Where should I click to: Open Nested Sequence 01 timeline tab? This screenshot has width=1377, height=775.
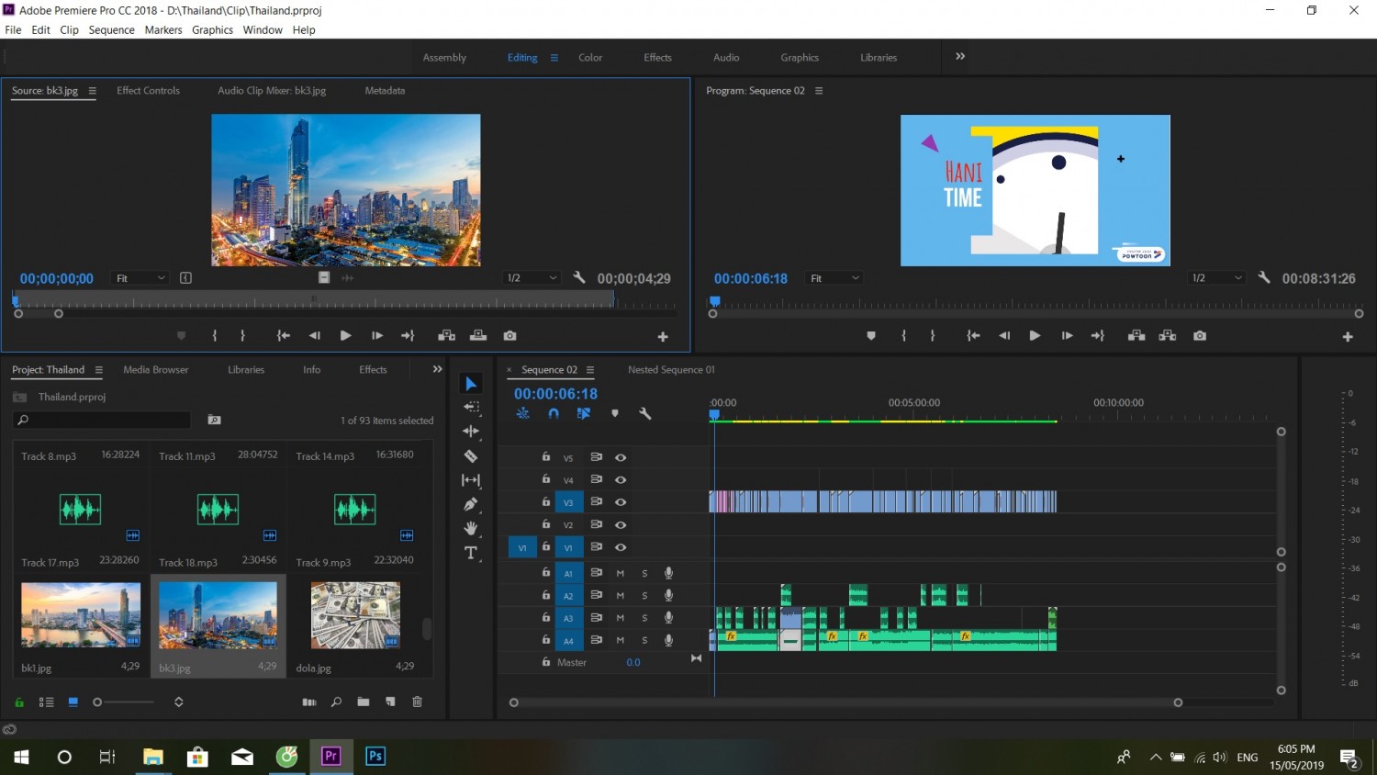coord(671,369)
